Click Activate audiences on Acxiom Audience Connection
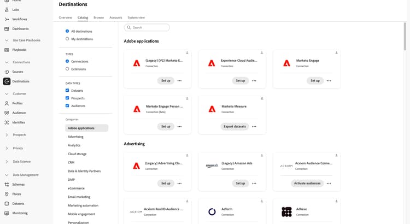This screenshot has height=224, width=410. (307, 184)
